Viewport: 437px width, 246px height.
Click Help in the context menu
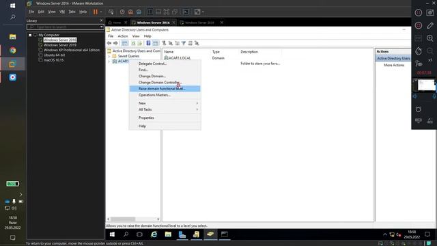[x=165, y=126]
